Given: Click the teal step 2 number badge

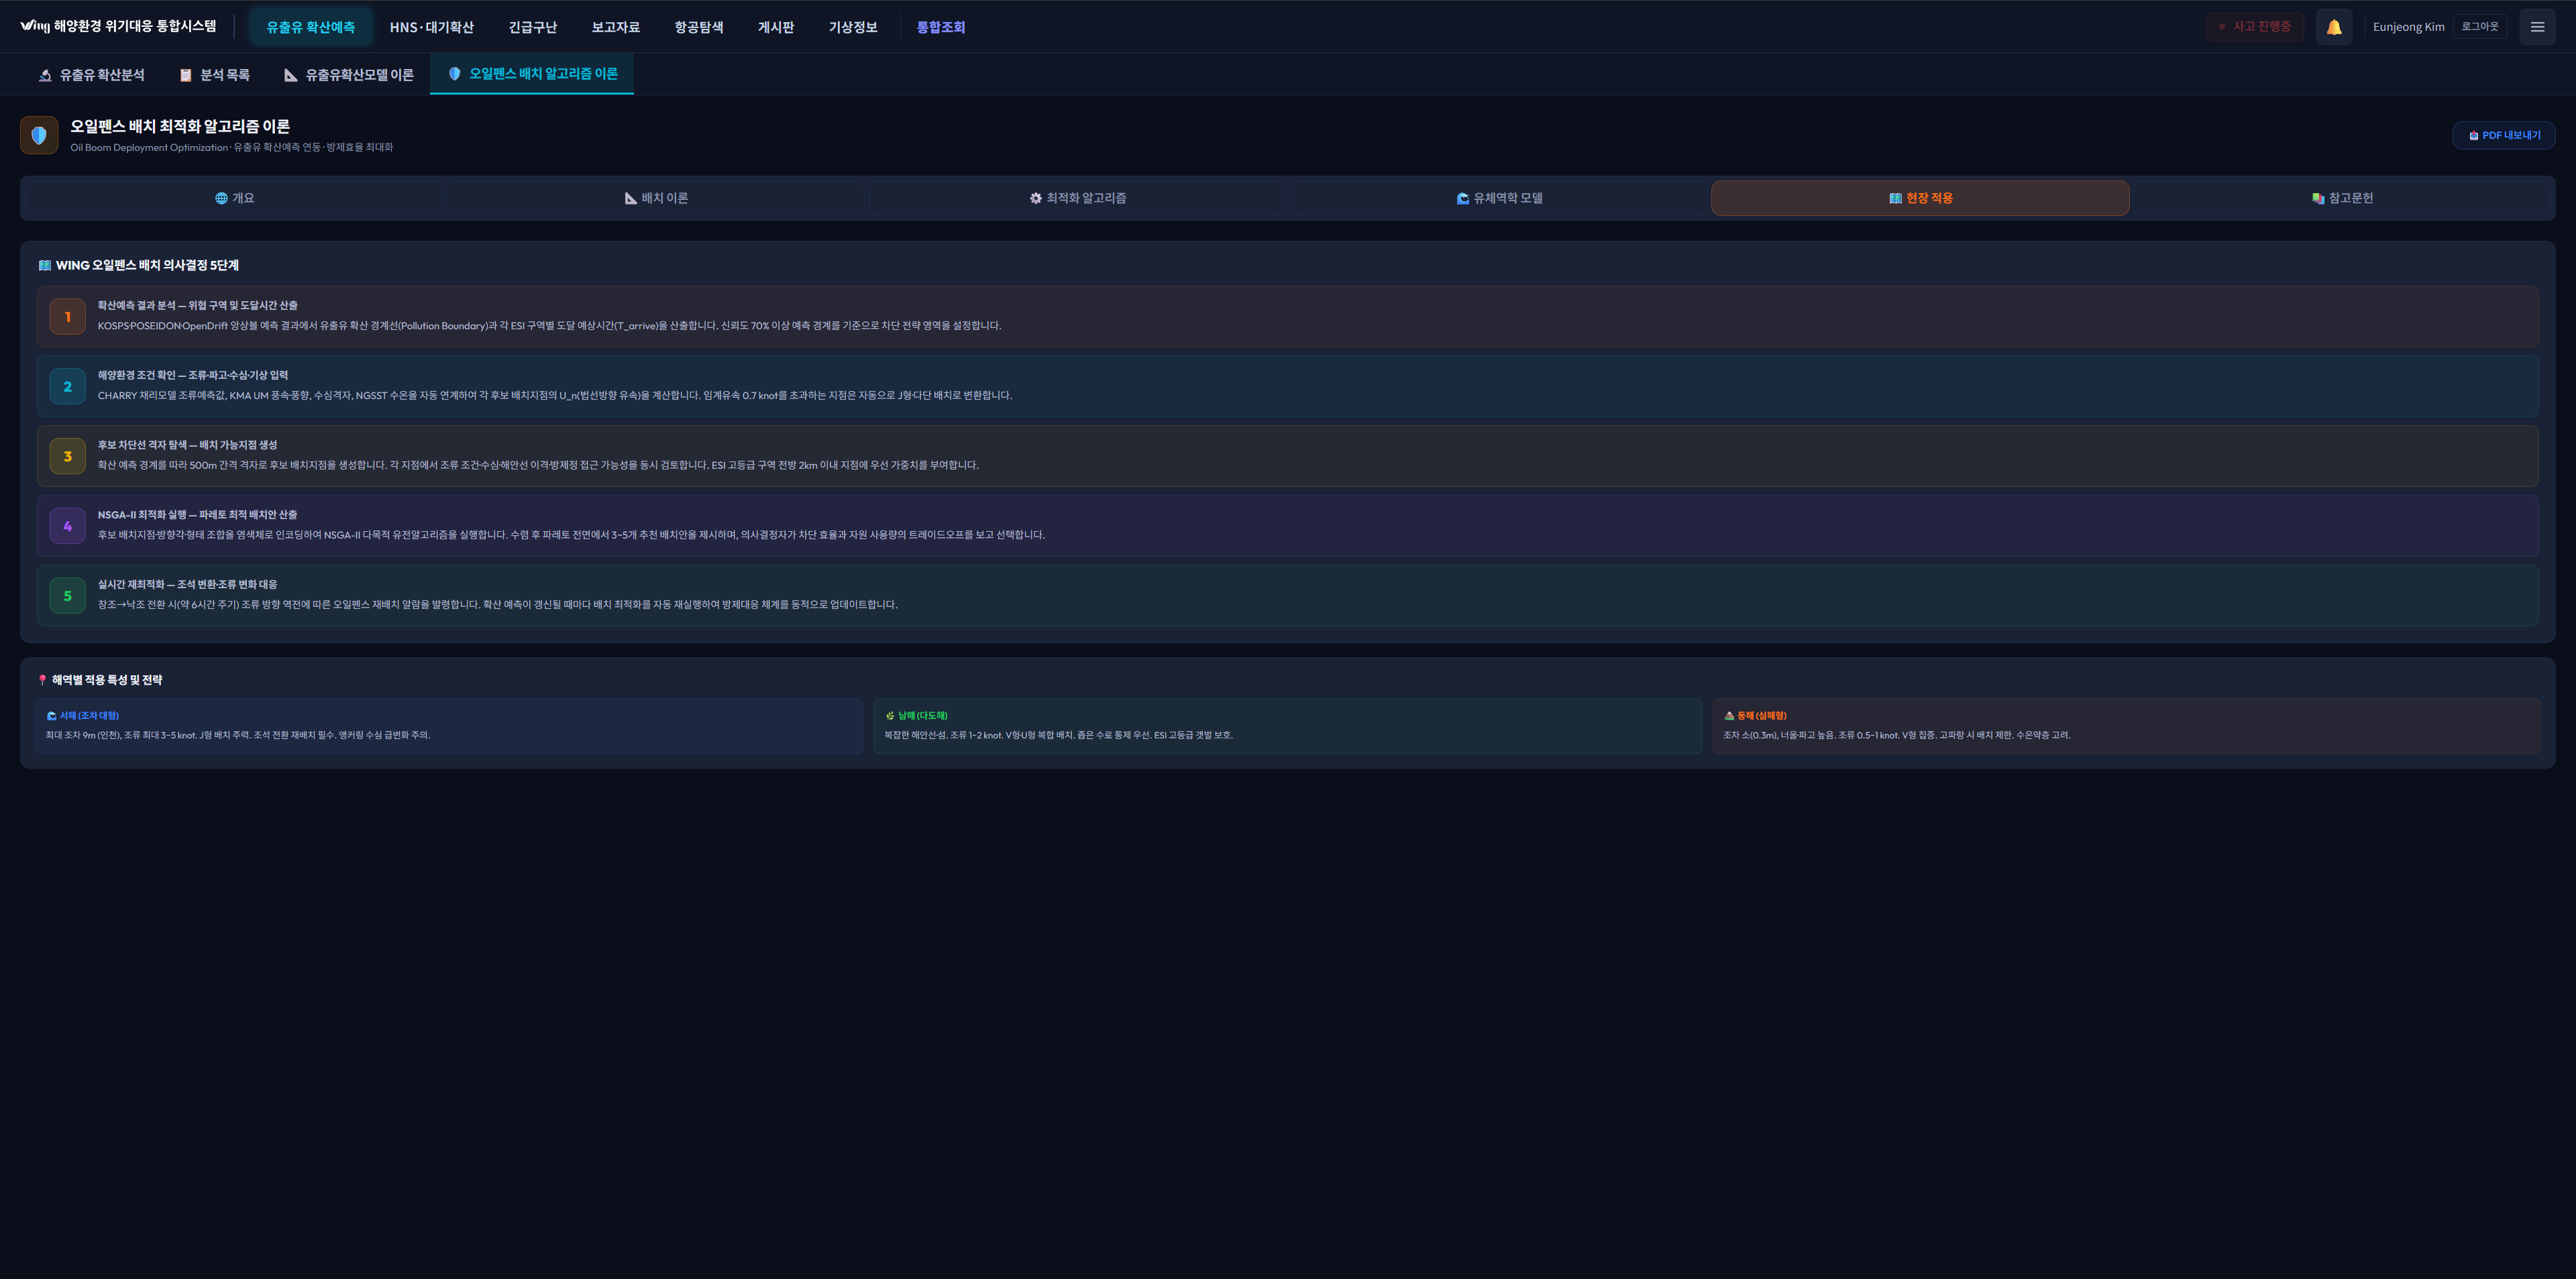Looking at the screenshot, I should (67, 387).
